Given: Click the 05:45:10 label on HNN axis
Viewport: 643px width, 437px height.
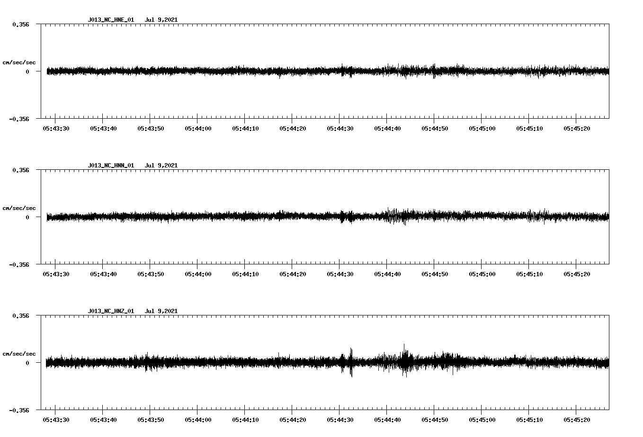Looking at the screenshot, I should tap(529, 274).
